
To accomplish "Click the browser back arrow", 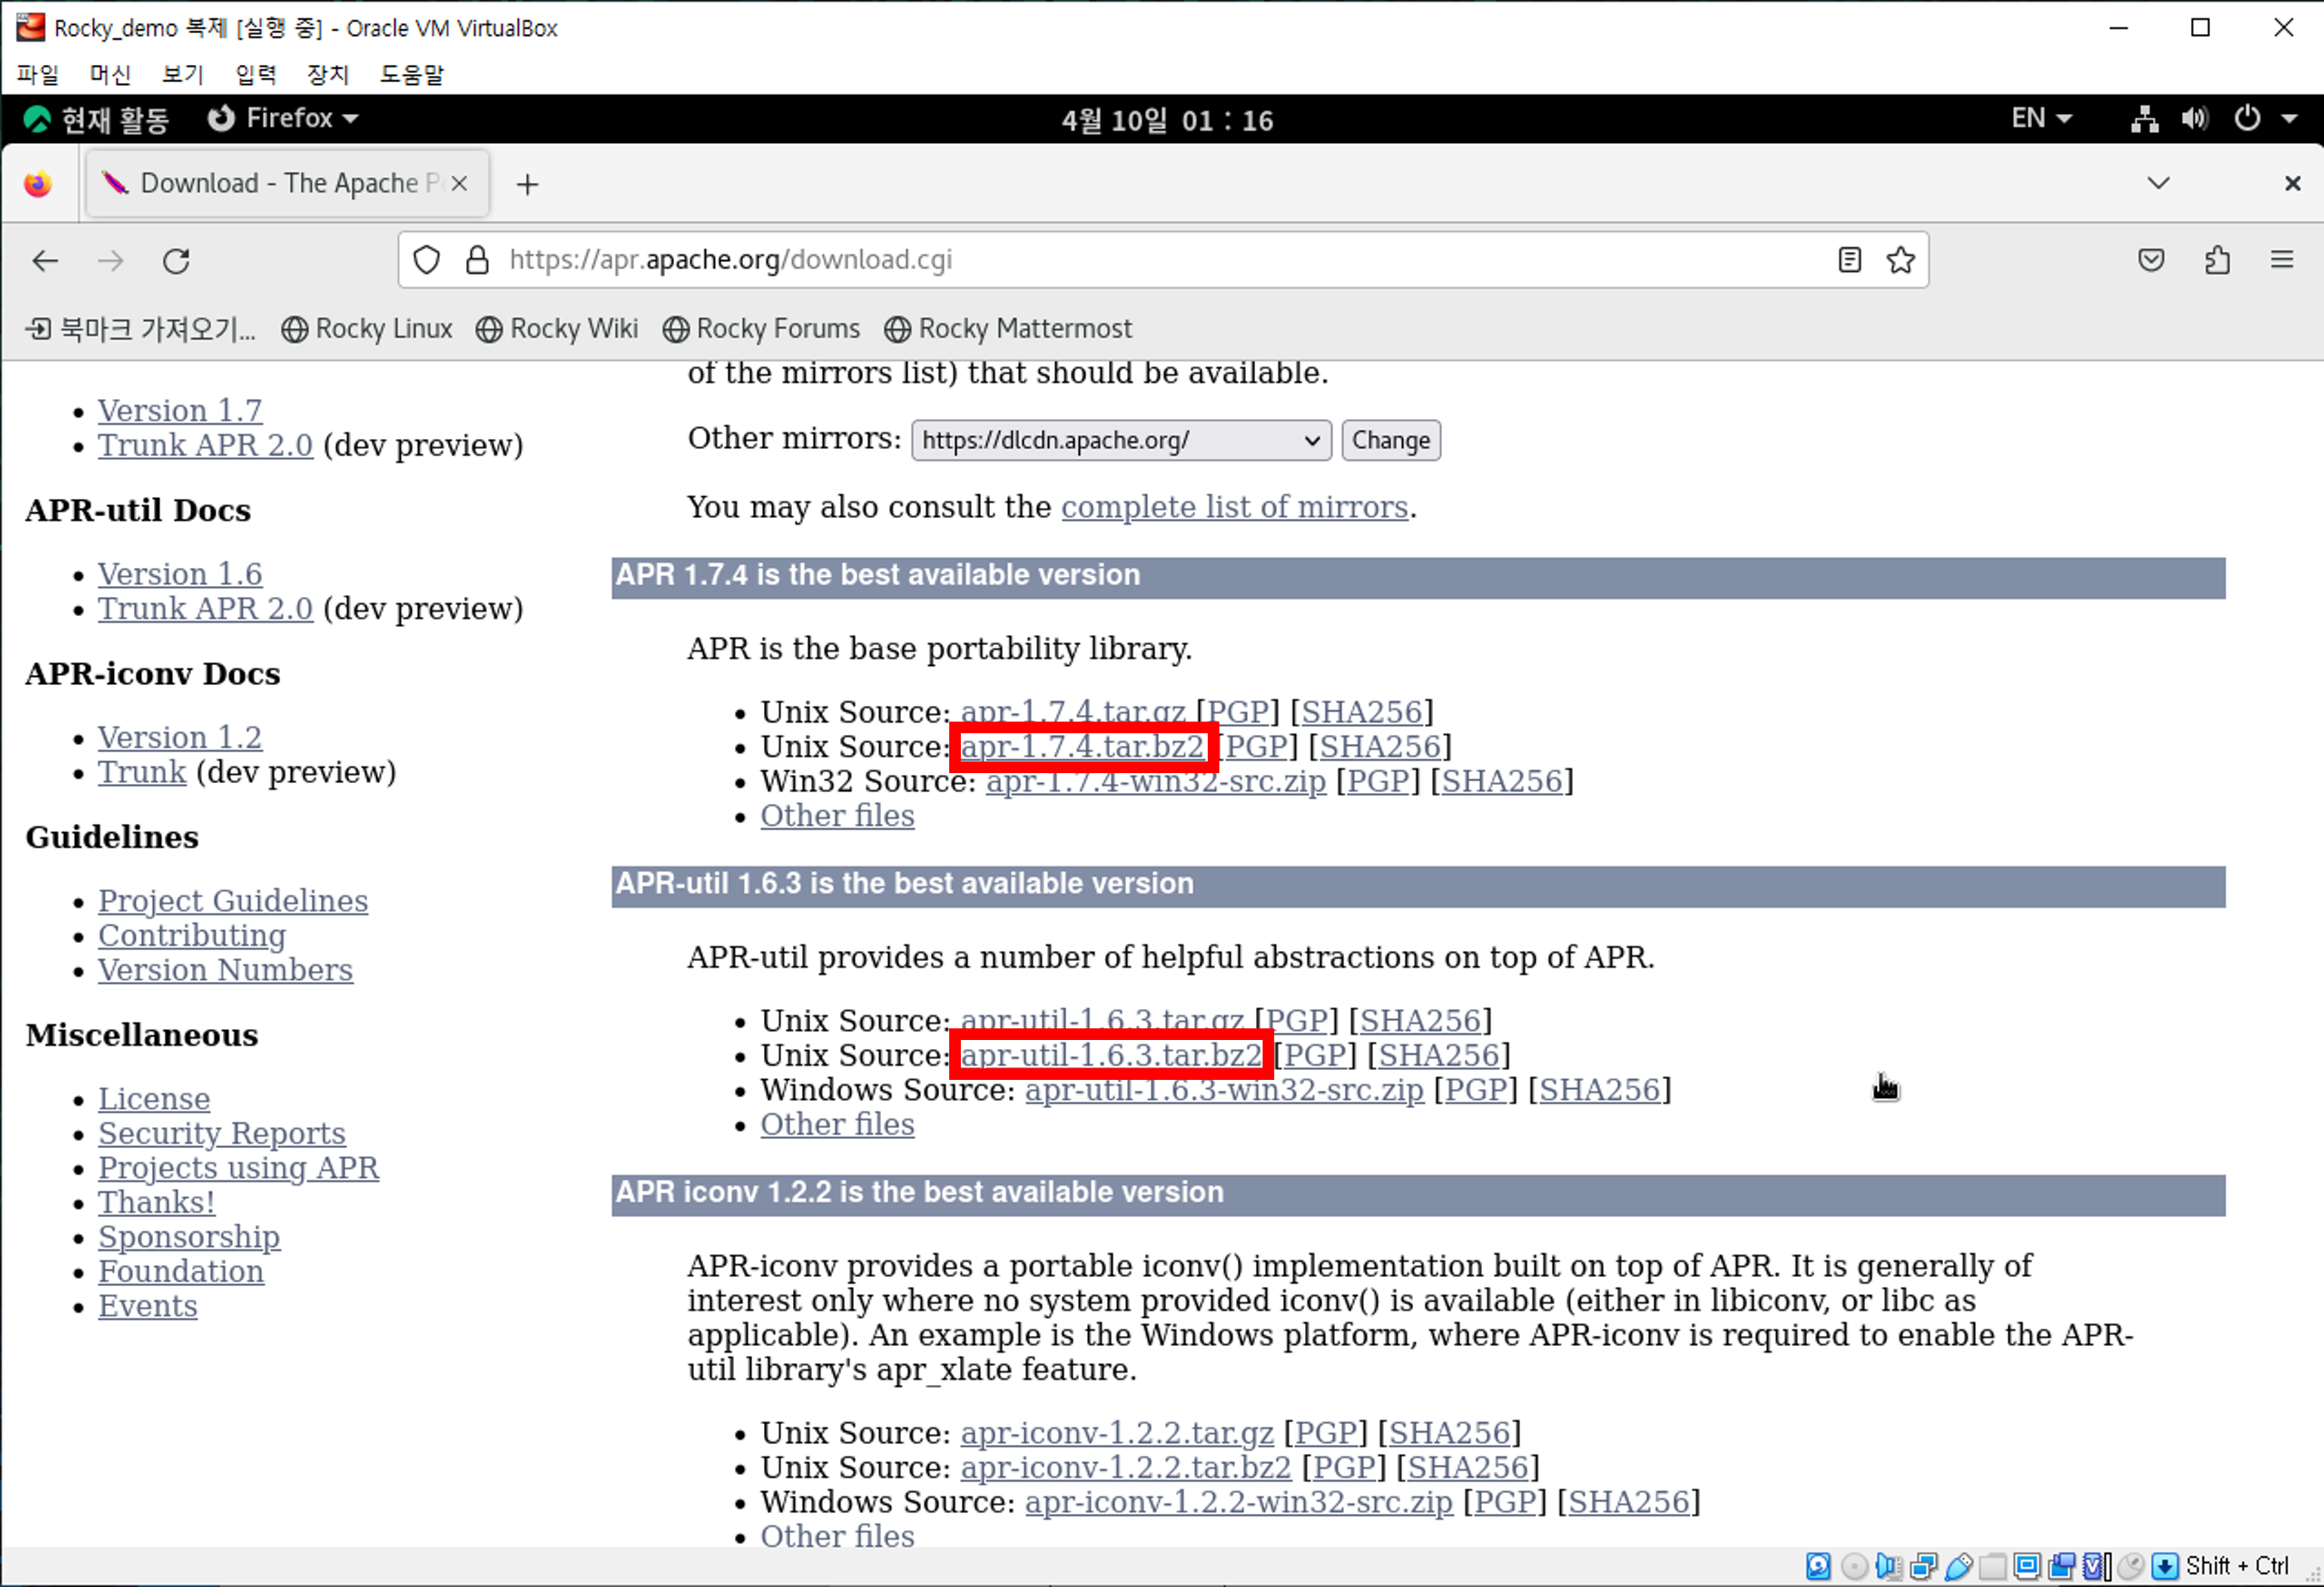I will 46,261.
